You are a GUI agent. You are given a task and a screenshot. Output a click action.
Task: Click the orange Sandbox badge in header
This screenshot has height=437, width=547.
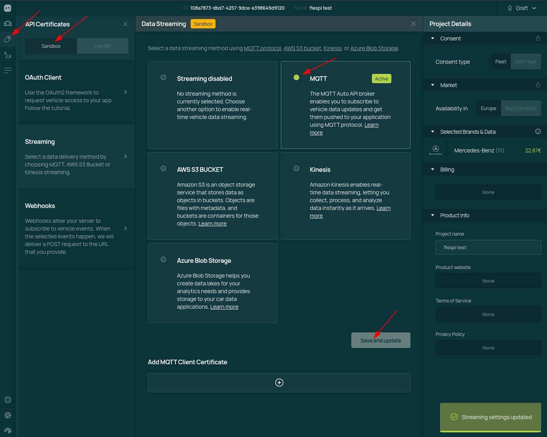point(203,24)
